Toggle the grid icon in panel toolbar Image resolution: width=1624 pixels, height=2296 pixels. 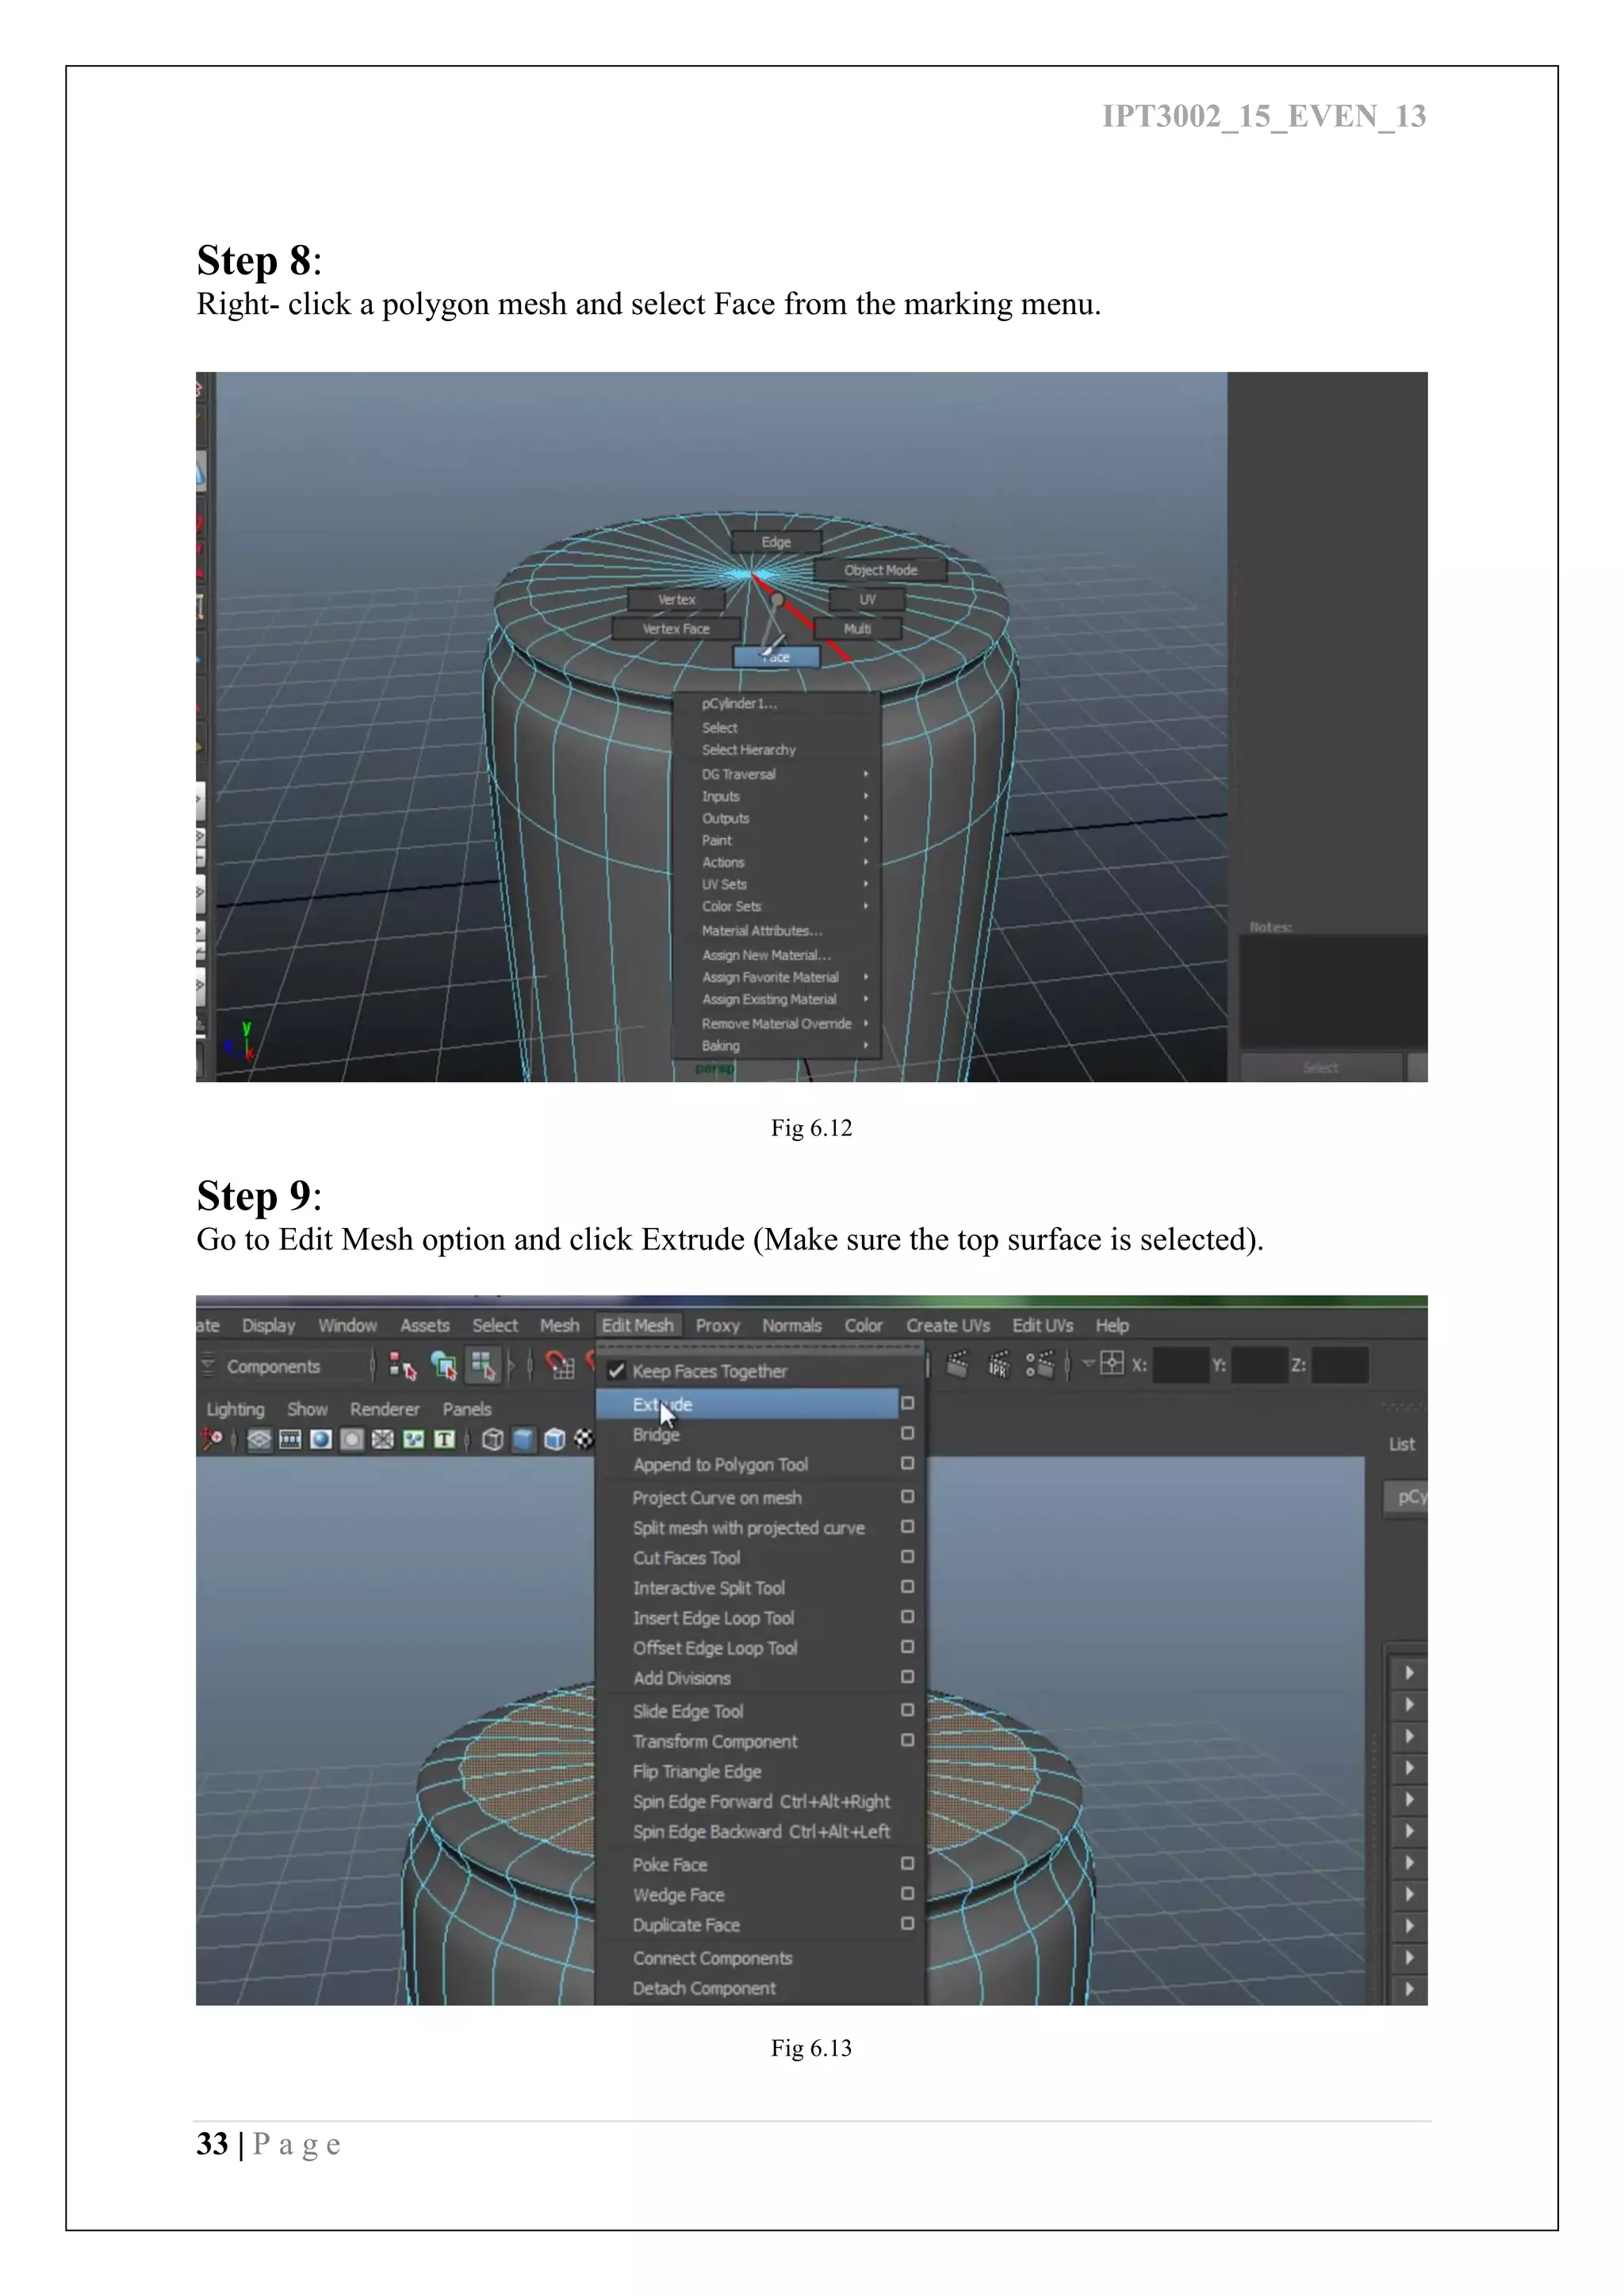[259, 1439]
